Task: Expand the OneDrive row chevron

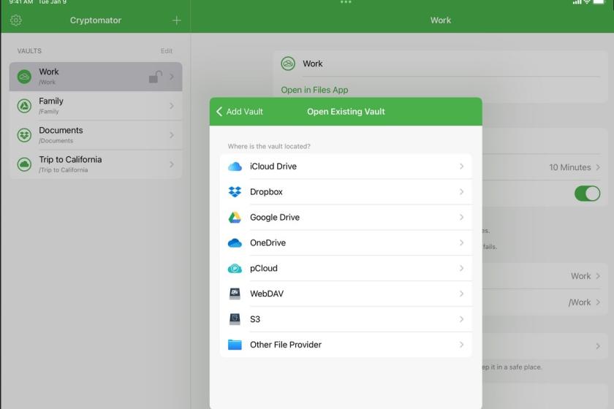Action: tap(462, 242)
